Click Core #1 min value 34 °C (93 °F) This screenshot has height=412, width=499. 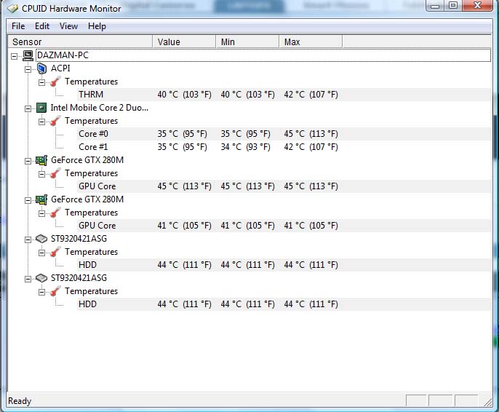pyautogui.click(x=245, y=147)
